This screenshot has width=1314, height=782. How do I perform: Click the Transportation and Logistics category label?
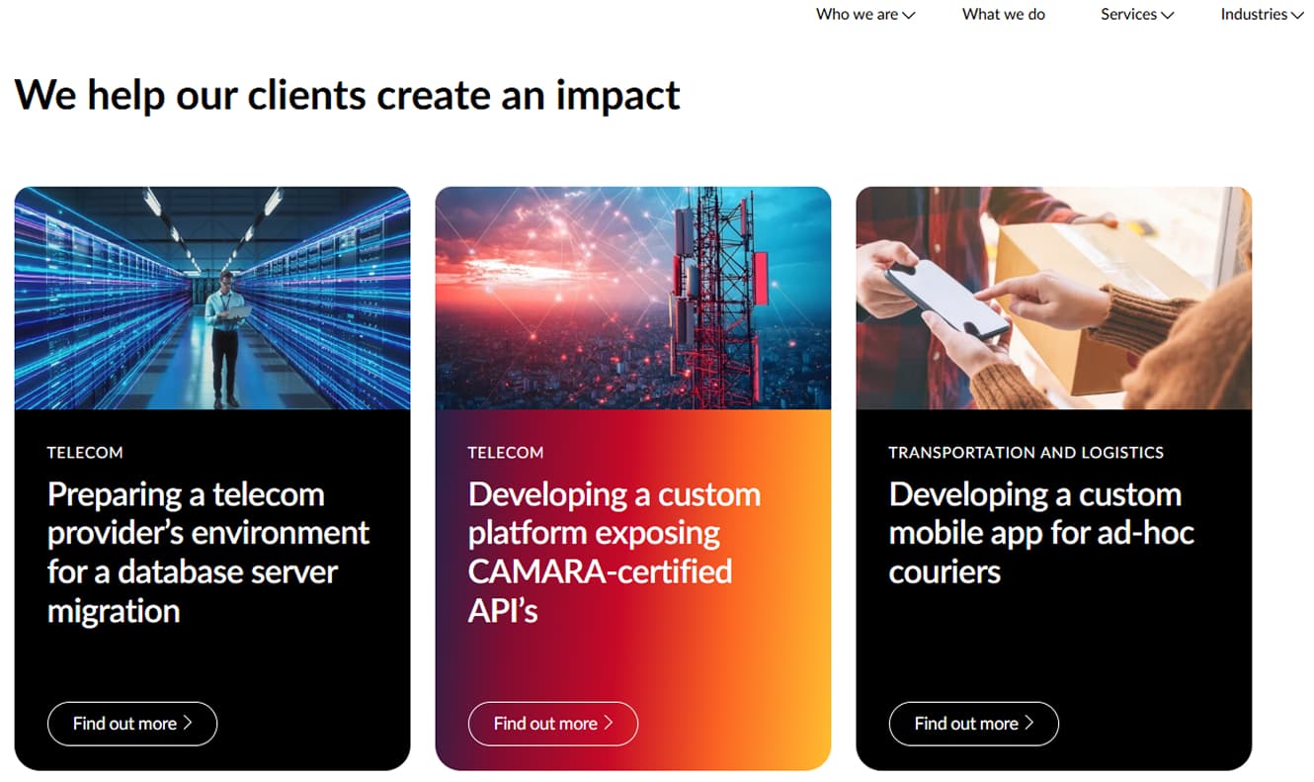[1026, 453]
